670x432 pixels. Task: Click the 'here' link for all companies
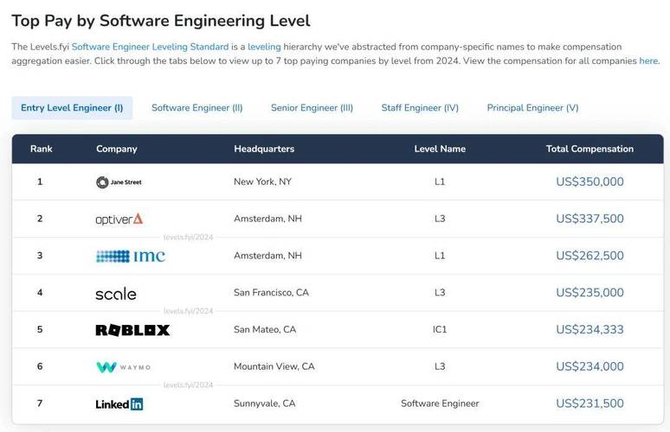pos(648,61)
